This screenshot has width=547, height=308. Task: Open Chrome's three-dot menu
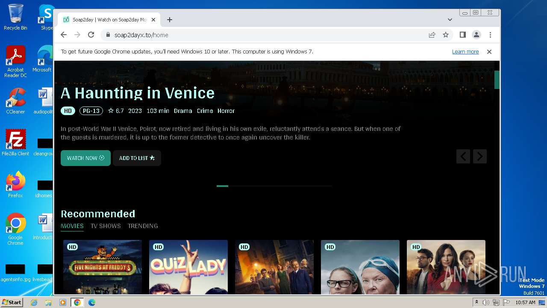click(x=490, y=35)
